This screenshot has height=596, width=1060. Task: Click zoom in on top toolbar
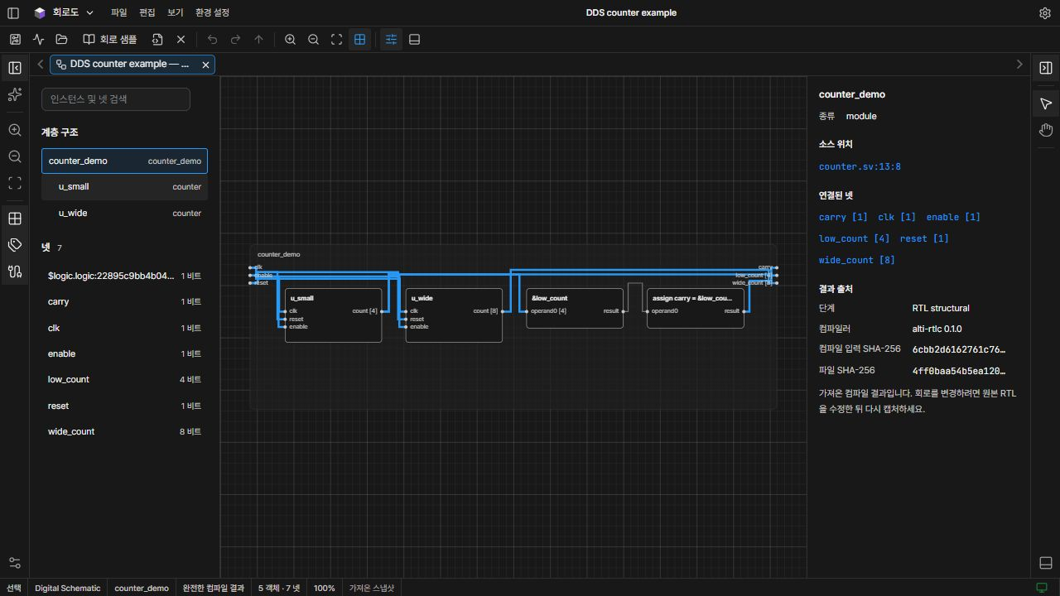290,40
